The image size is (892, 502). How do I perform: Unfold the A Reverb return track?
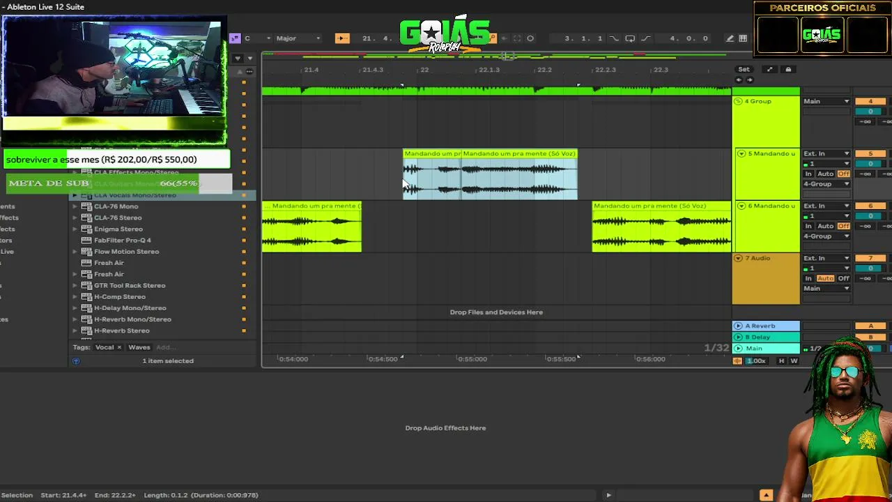738,326
